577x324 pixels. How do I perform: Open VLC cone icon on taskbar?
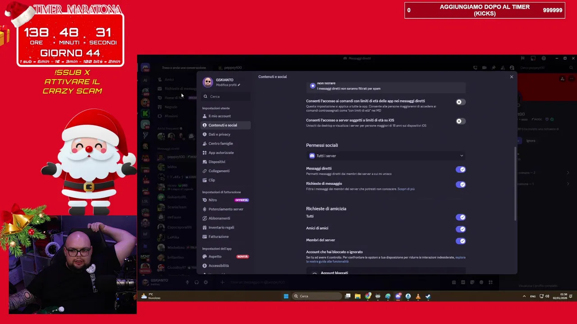[418, 296]
